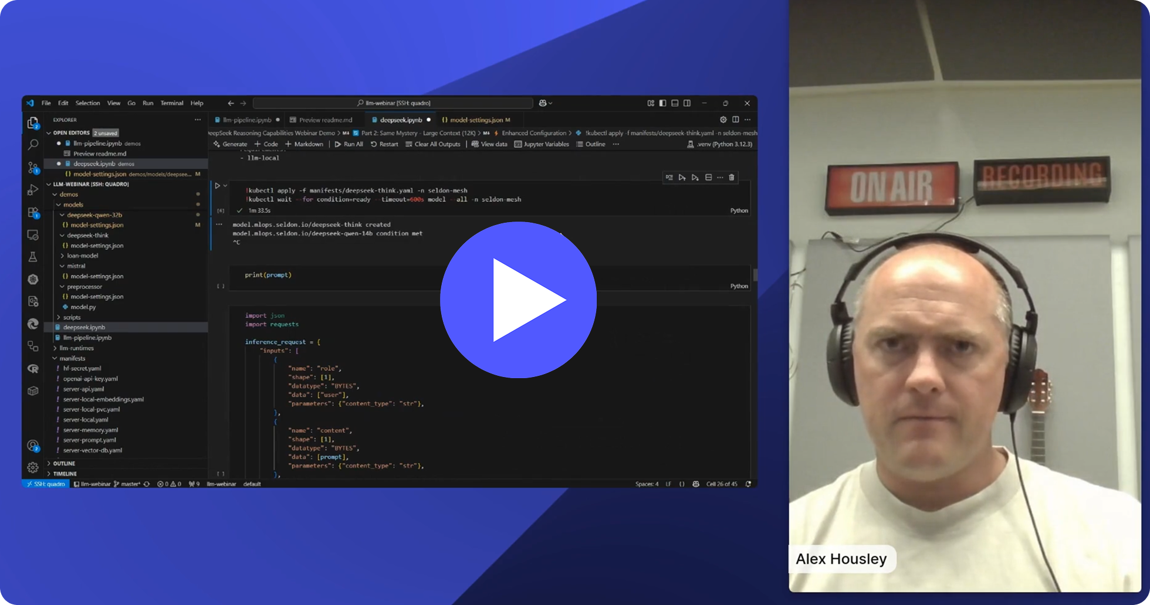Open the Run and Debug view
Image resolution: width=1150 pixels, height=605 pixels.
pyautogui.click(x=33, y=190)
